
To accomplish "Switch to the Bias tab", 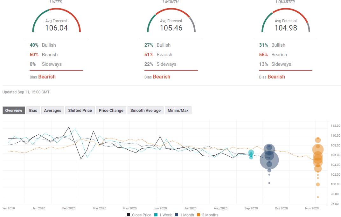I will coord(33,110).
